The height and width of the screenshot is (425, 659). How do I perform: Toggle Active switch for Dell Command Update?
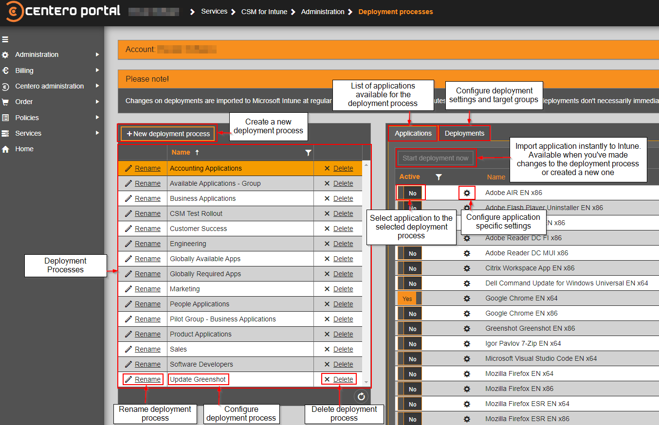coord(410,283)
